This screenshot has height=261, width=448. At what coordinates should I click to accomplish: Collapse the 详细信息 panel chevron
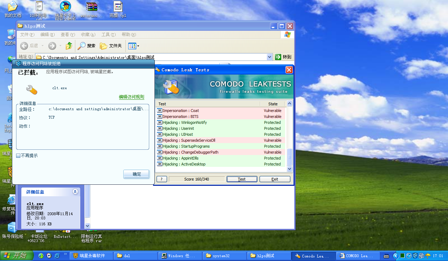pyautogui.click(x=75, y=192)
